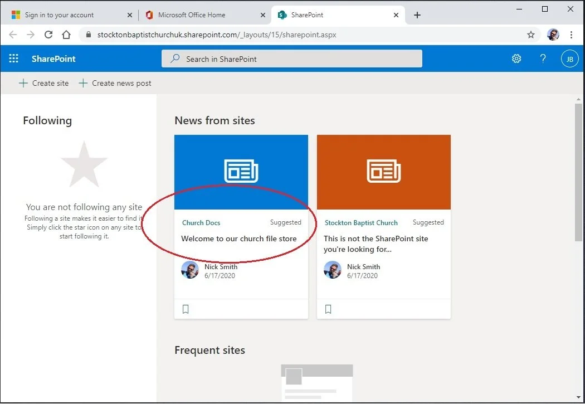This screenshot has width=585, height=404.
Task: Click the Search in SharePoint box
Action: [292, 59]
